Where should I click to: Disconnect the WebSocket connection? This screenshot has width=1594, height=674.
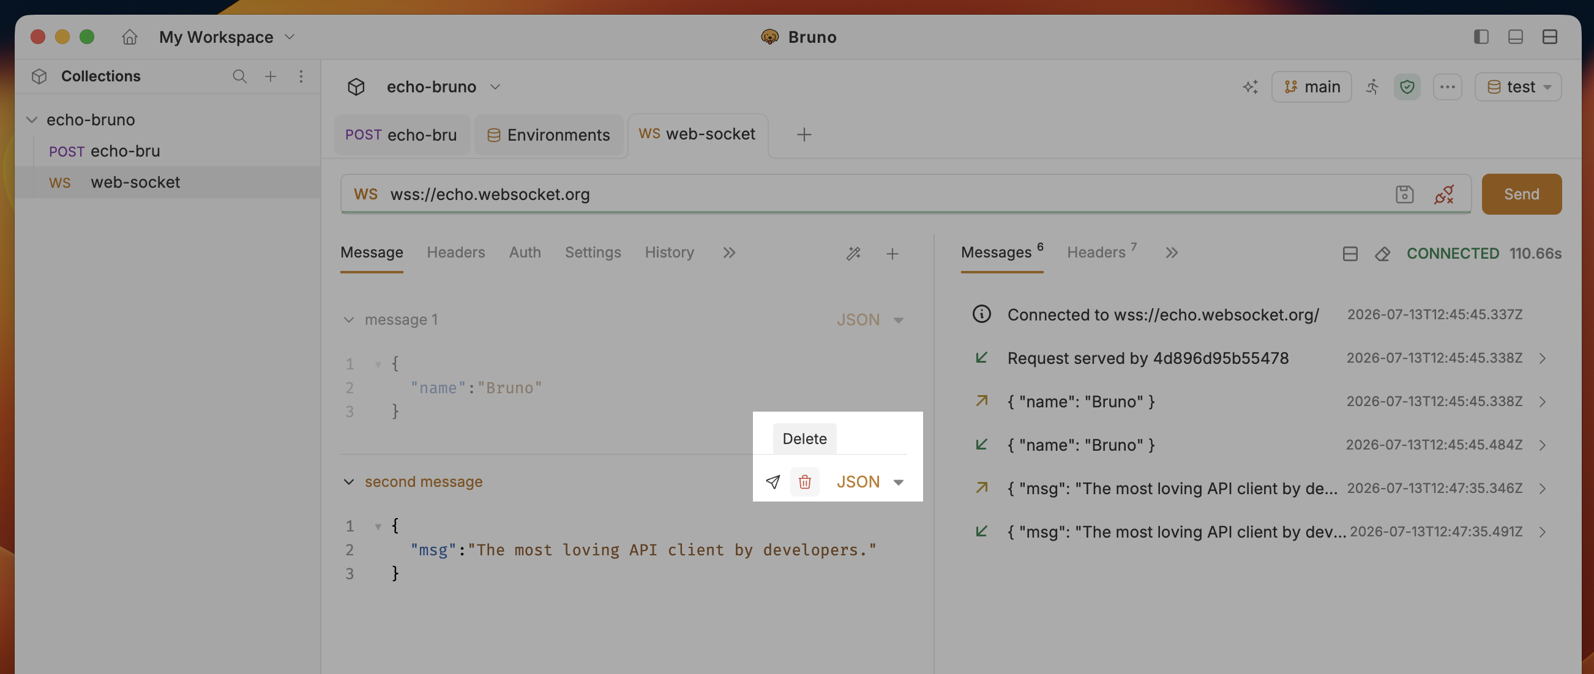tap(1443, 194)
